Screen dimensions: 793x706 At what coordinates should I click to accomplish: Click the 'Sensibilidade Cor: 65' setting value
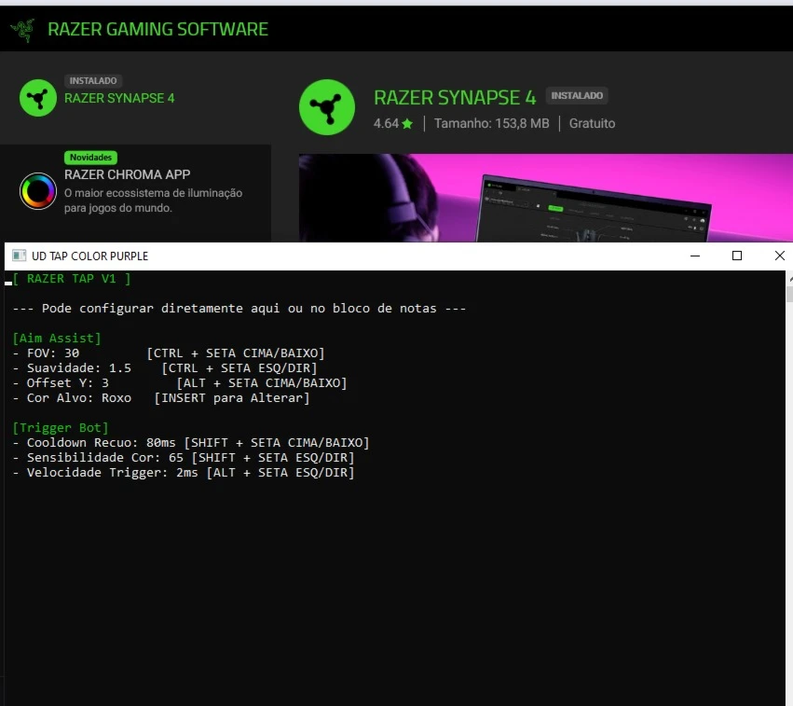[105, 458]
